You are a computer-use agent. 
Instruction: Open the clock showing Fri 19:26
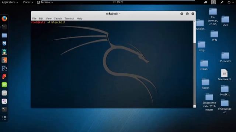[118, 2]
